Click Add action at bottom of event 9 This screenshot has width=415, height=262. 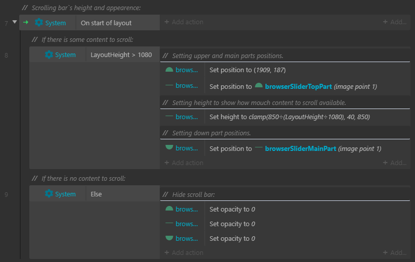184,252
